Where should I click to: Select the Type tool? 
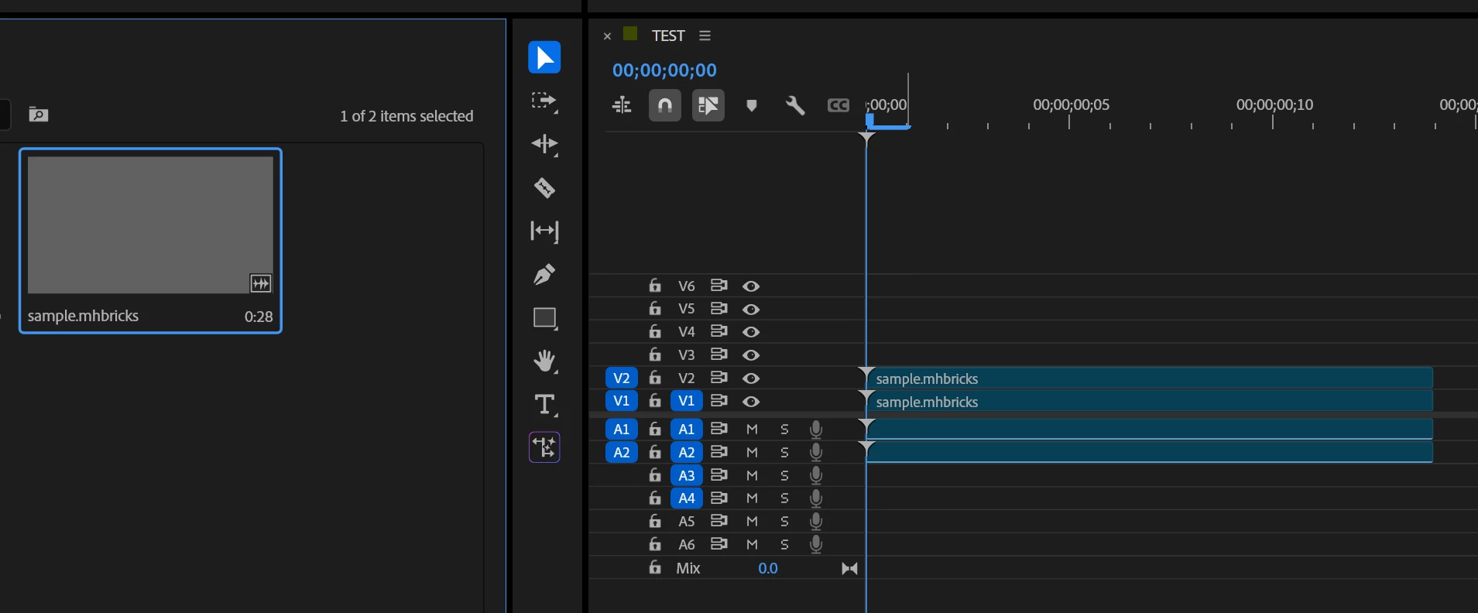(544, 404)
